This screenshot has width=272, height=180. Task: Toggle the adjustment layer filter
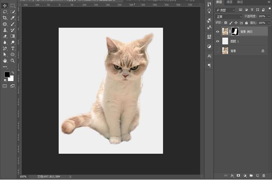pos(246,10)
